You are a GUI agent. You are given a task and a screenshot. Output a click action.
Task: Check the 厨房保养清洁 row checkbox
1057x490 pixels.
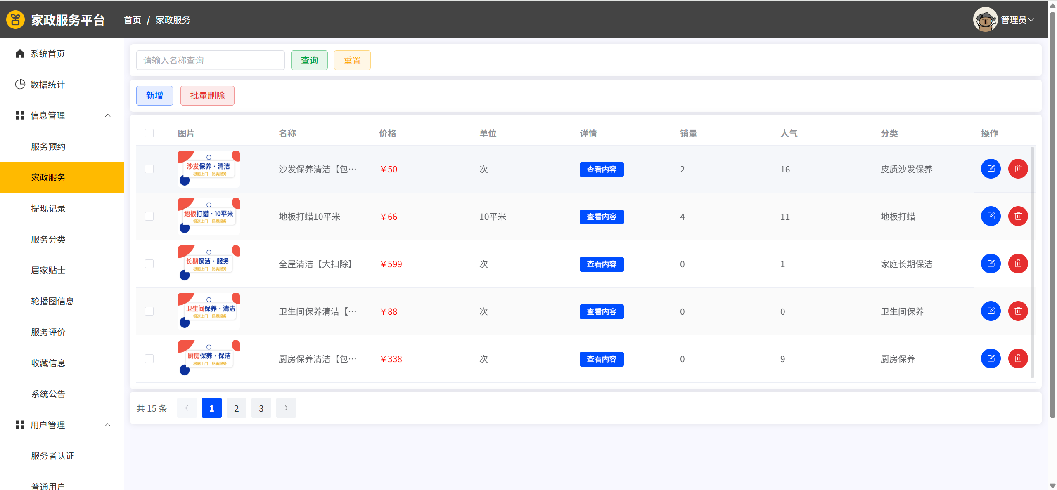tap(149, 359)
